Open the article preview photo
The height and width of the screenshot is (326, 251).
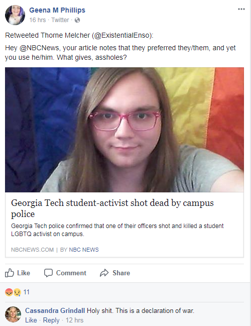[x=124, y=130]
